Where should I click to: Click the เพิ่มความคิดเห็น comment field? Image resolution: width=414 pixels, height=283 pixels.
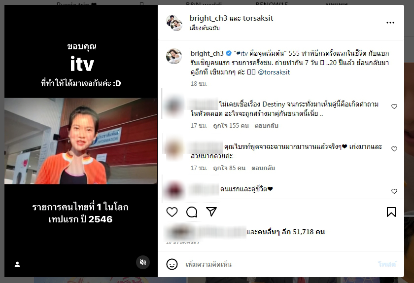point(277,264)
